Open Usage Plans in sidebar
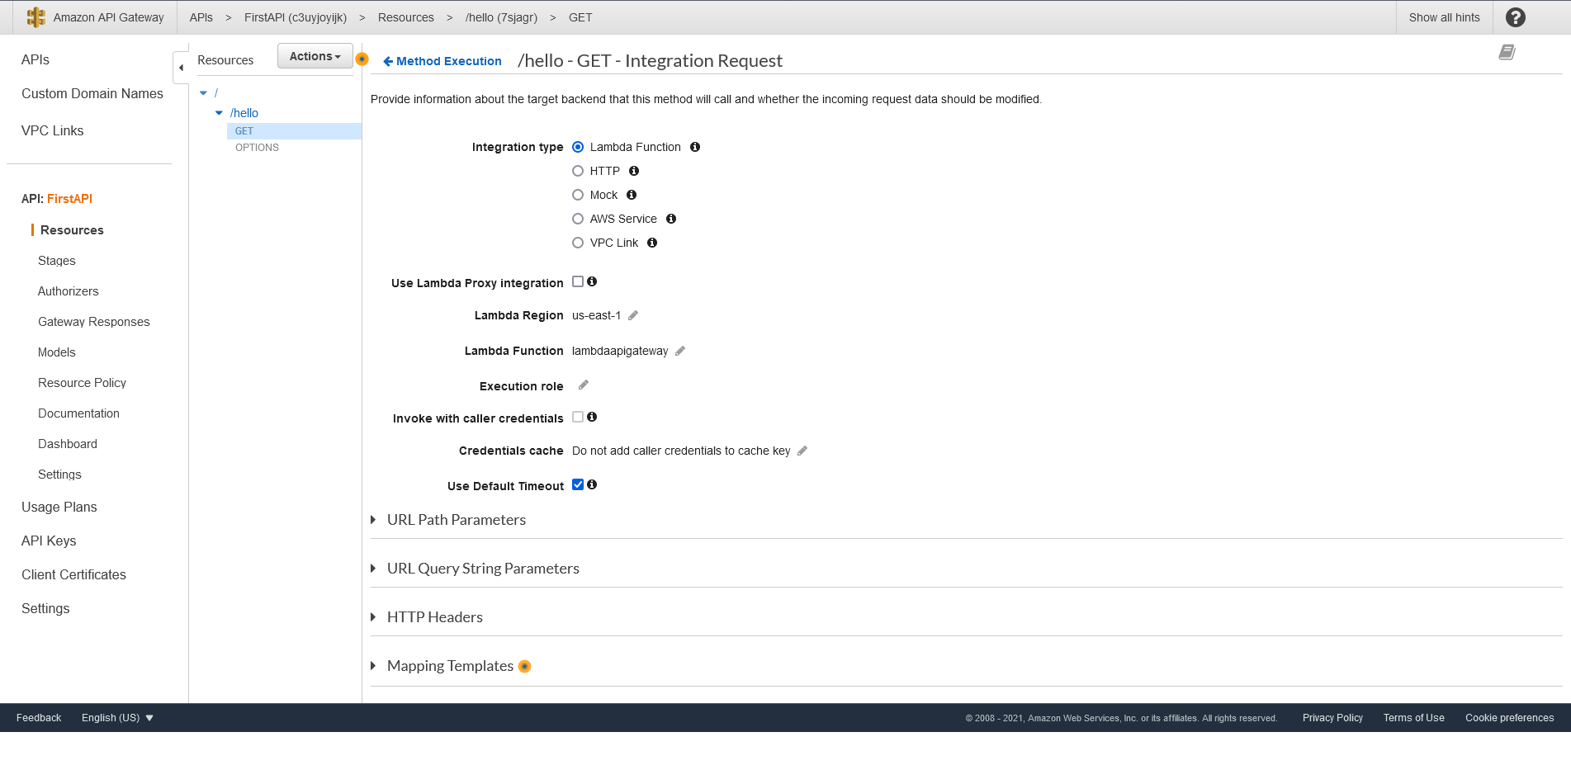 click(59, 507)
